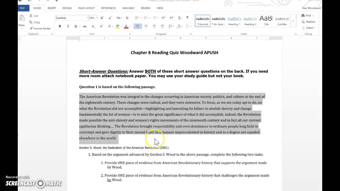Viewport: 340px width, 191px height.
Task: Open the Clipboard pane launcher
Action: pyautogui.click(x=52, y=34)
